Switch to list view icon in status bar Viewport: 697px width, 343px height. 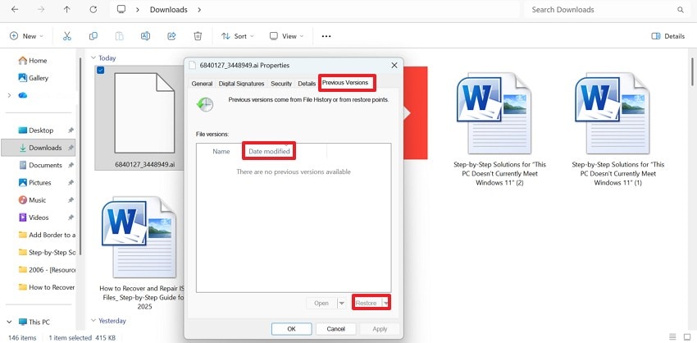point(672,336)
